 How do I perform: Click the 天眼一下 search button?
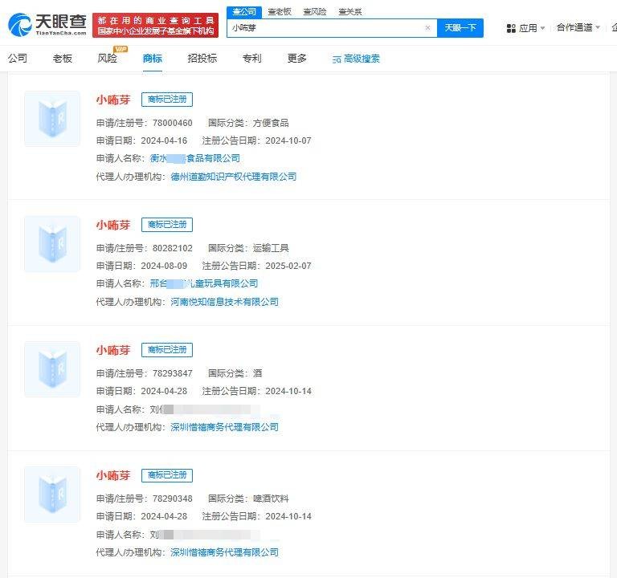coord(460,28)
